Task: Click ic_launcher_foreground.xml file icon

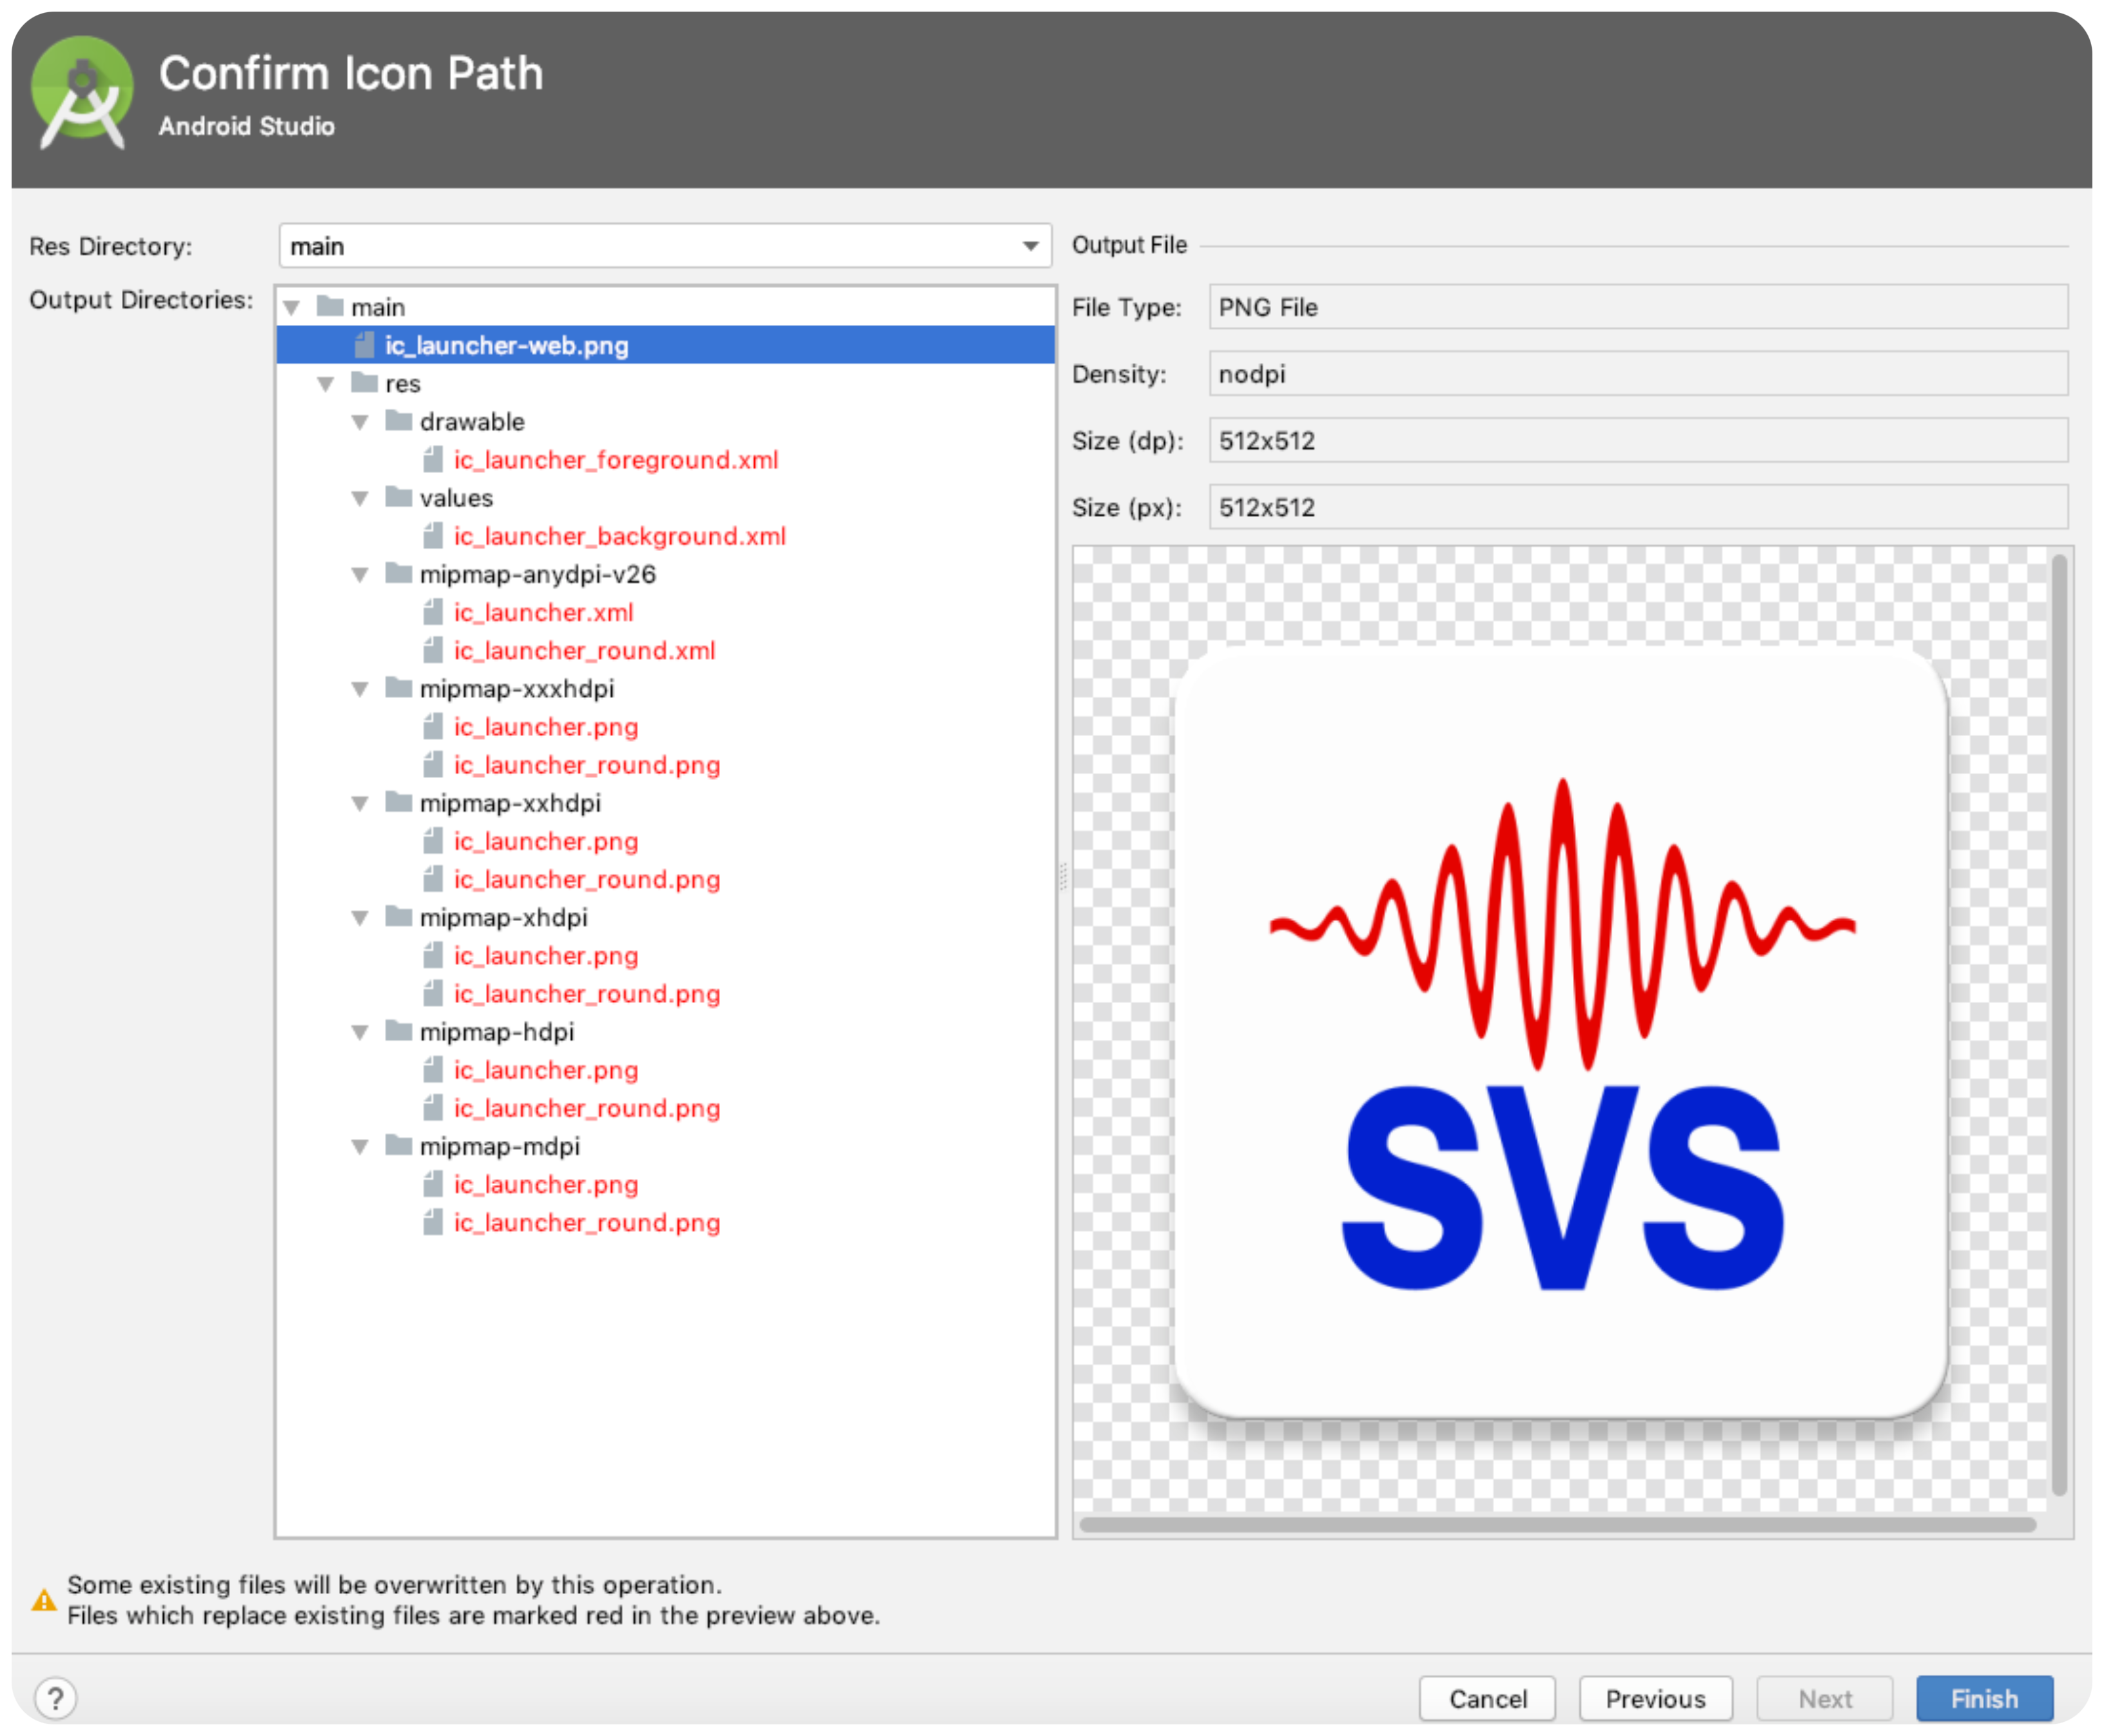Action: point(433,460)
